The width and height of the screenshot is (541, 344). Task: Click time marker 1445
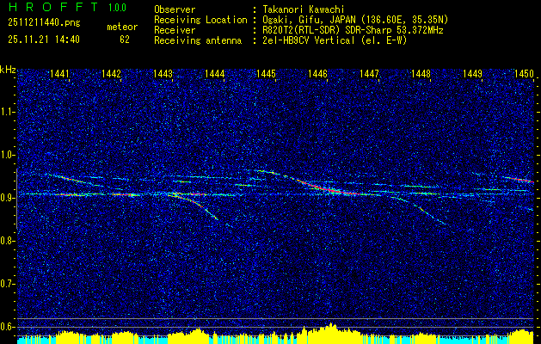pos(266,74)
